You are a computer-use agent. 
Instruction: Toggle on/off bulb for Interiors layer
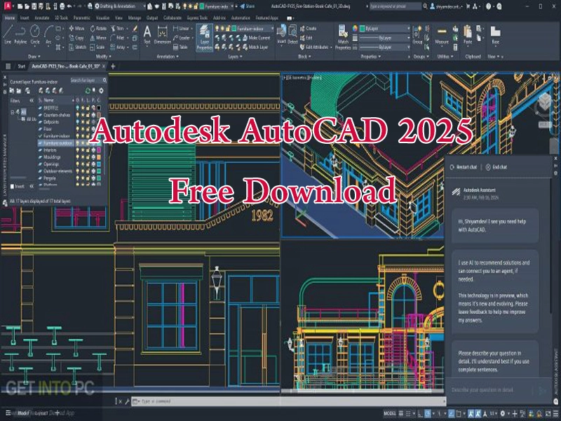pyautogui.click(x=78, y=150)
